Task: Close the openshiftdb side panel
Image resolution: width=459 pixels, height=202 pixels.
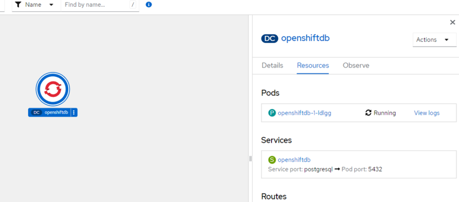Action: (x=453, y=22)
